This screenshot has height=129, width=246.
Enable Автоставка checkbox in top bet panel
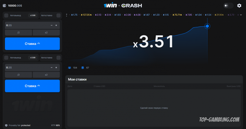point(58,15)
